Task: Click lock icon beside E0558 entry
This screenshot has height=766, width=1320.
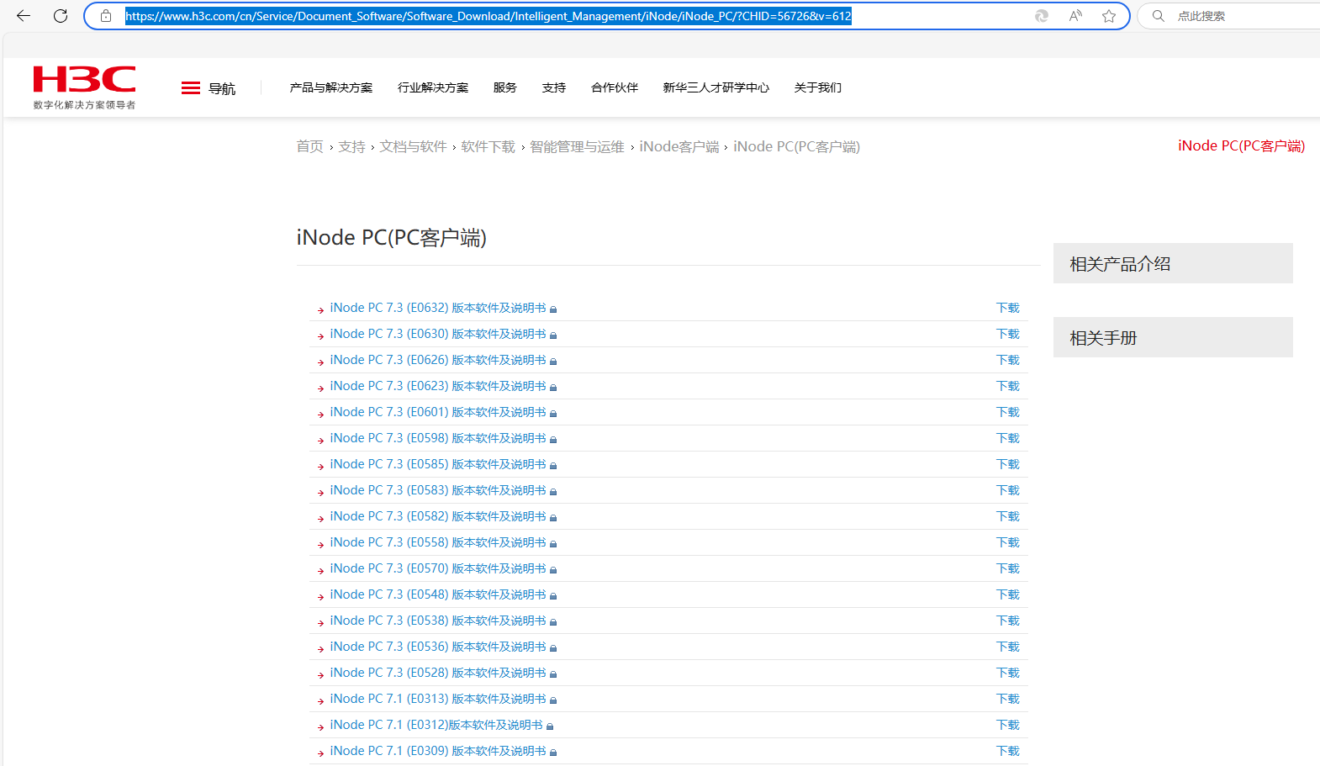Action: pyautogui.click(x=553, y=544)
